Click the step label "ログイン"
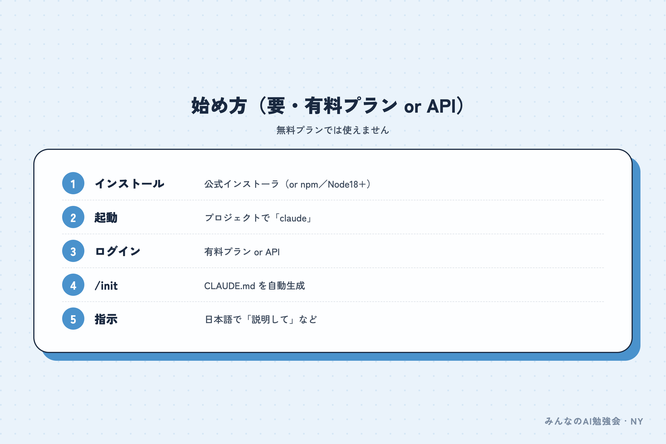This screenshot has width=666, height=444. click(117, 251)
